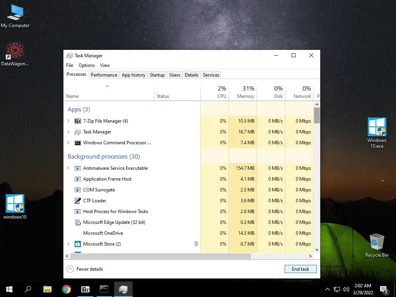This screenshot has width=396, height=297.
Task: Click Host Process for Windows Tasks icon
Action: (77, 212)
